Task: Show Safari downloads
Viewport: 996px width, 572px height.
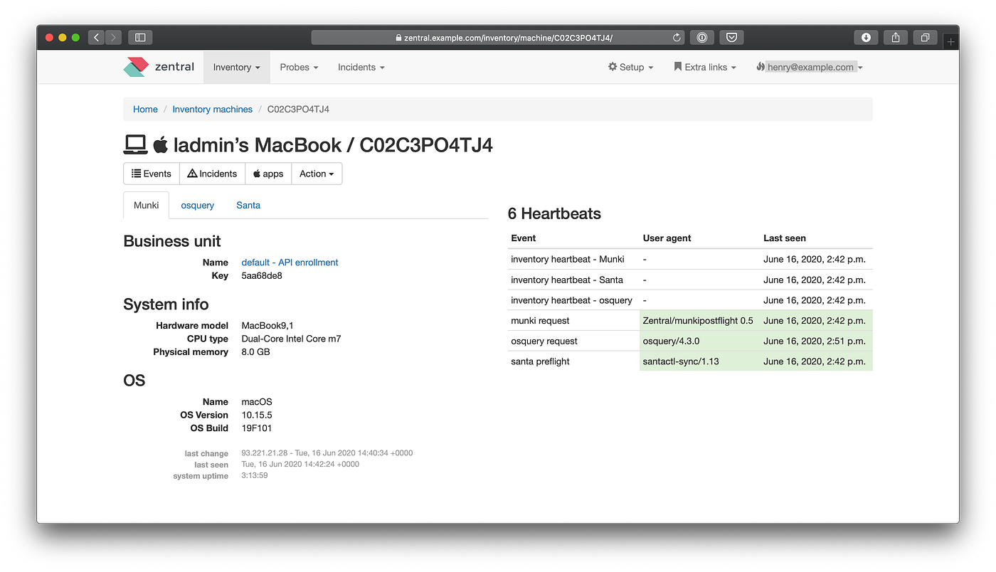Action: click(x=866, y=37)
